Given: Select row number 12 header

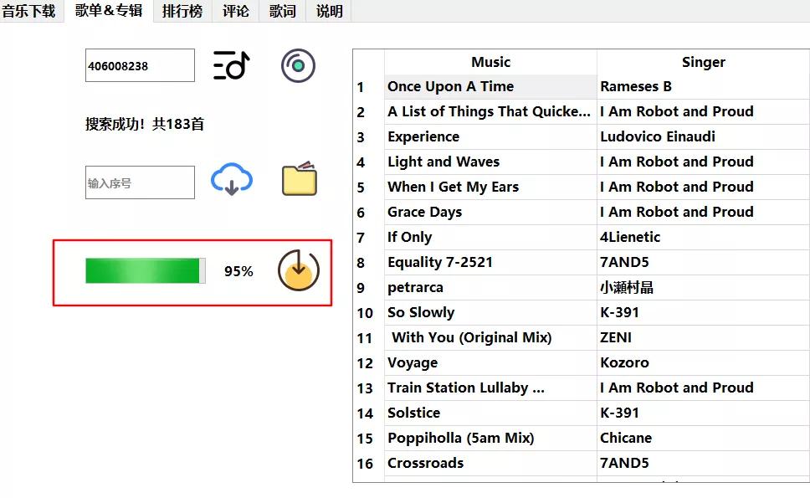Looking at the screenshot, I should coord(369,363).
